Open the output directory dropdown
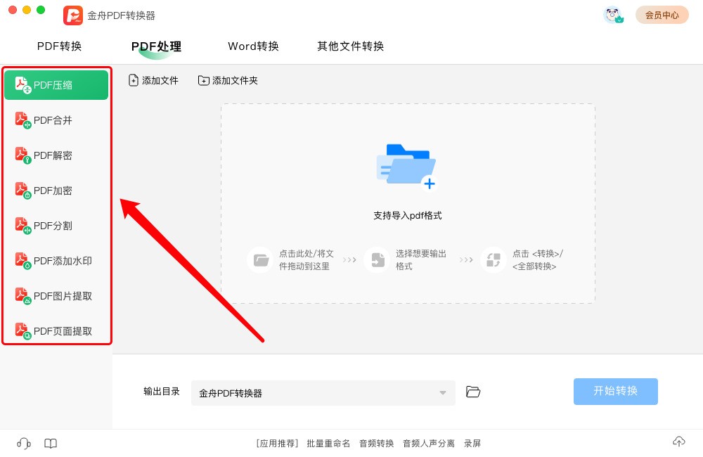Viewport: 703px width, 457px height. tap(442, 392)
